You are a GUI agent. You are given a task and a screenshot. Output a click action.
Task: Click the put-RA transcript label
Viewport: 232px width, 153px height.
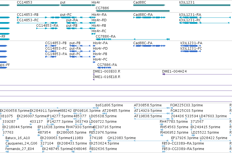[72, 20]
